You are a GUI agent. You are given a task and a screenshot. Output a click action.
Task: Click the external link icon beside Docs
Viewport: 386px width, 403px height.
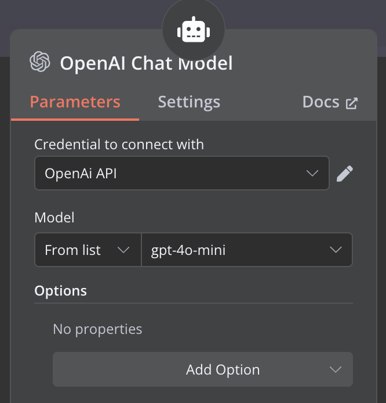tap(352, 103)
